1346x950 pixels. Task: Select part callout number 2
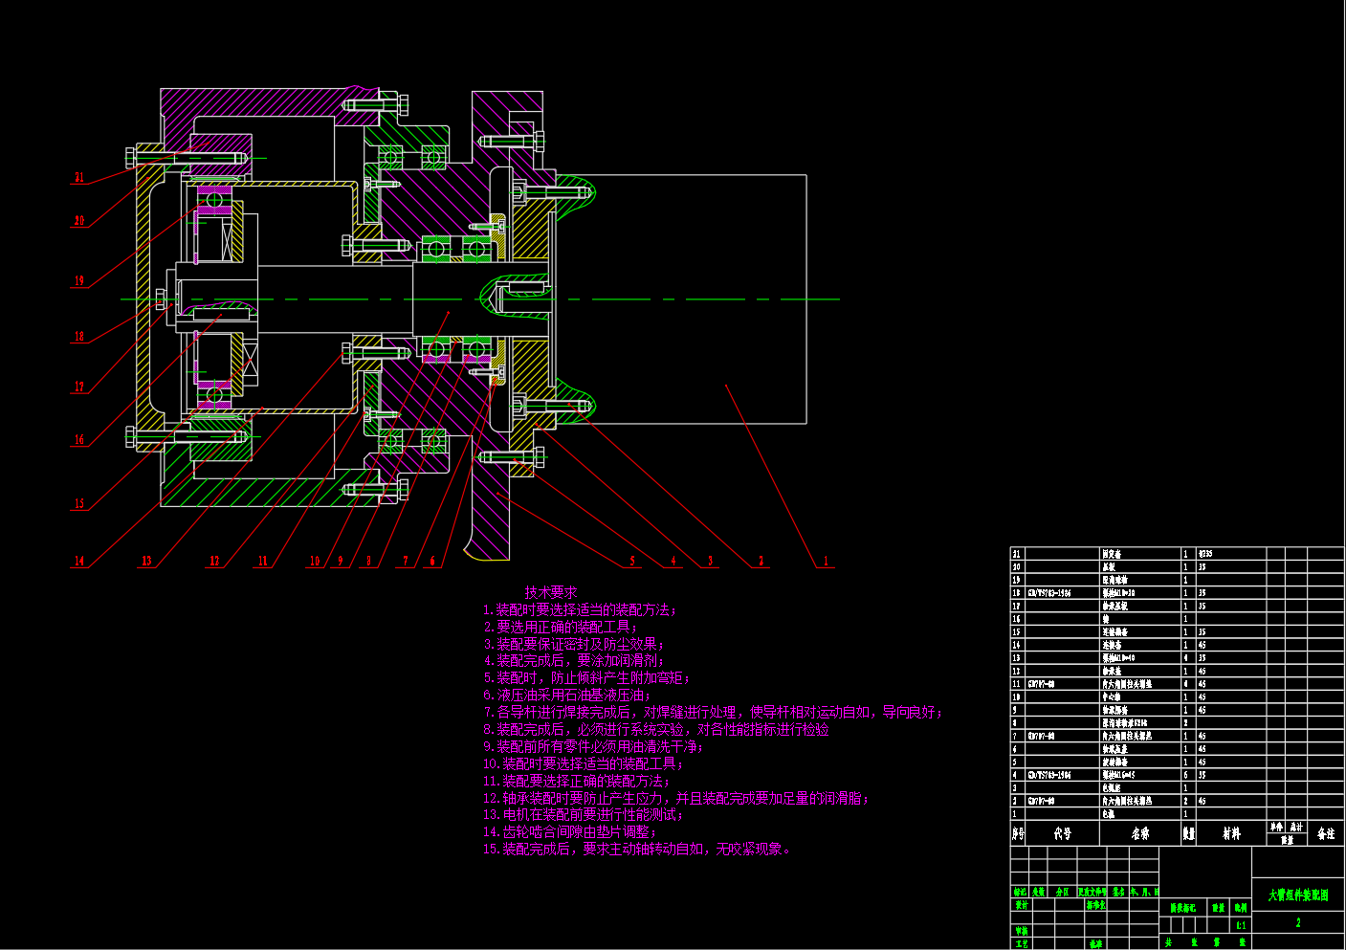coord(761,562)
